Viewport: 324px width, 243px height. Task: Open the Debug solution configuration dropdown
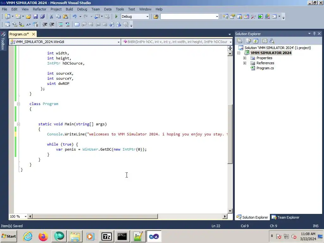click(147, 16)
